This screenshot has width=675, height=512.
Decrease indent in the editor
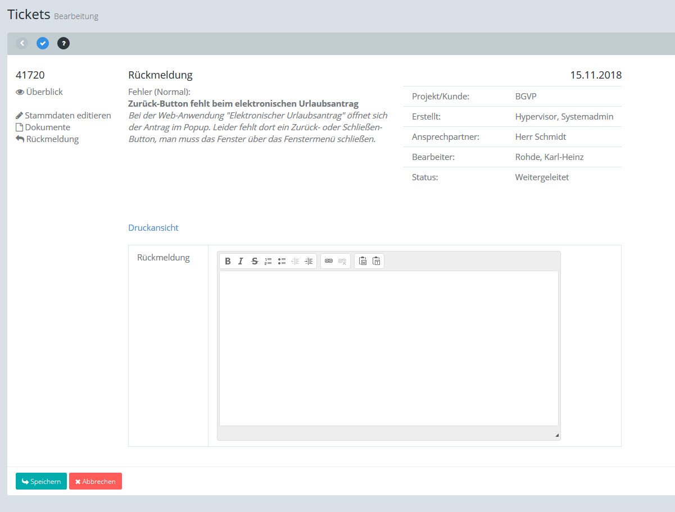pos(295,261)
